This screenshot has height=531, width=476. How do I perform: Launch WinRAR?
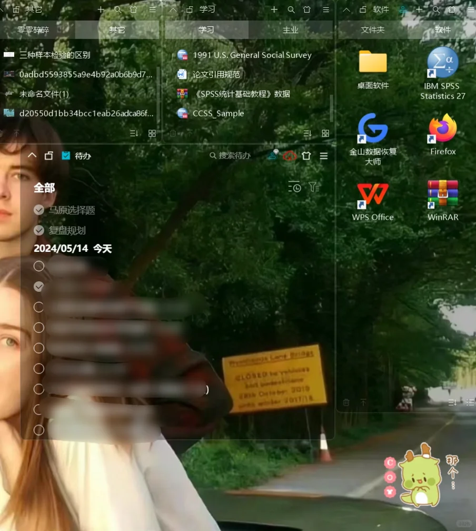pos(442,201)
